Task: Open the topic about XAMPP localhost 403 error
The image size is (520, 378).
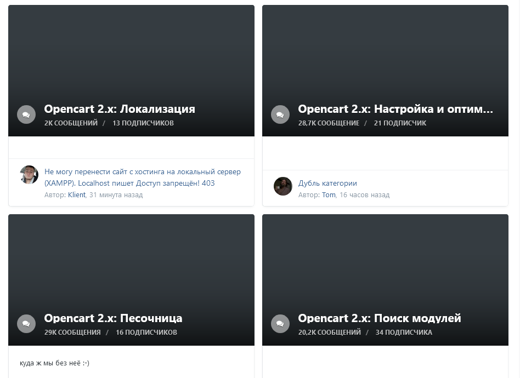Action: [143, 177]
